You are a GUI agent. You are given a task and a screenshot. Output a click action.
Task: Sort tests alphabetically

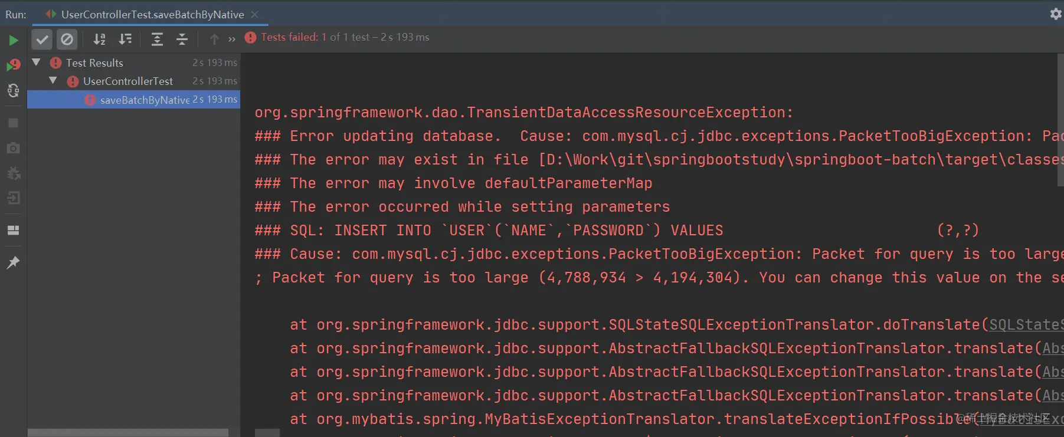pos(100,40)
